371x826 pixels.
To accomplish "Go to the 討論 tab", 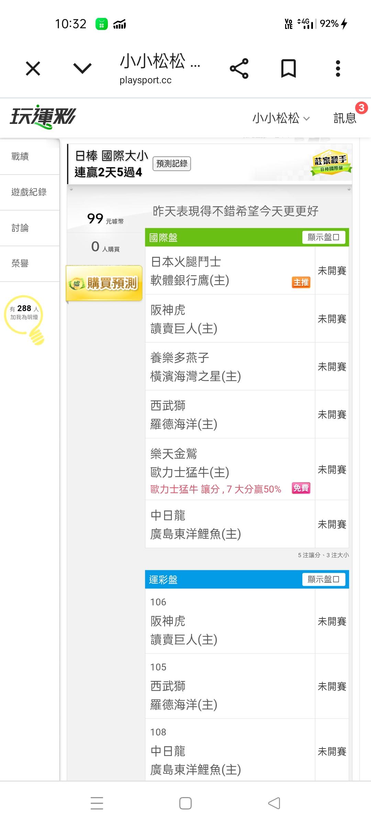I will coord(20,228).
